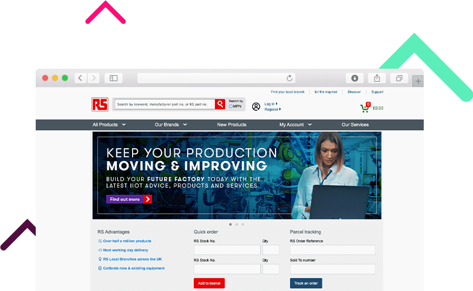Open Find your local branch link
The height and width of the screenshot is (291, 473).
(x=287, y=92)
